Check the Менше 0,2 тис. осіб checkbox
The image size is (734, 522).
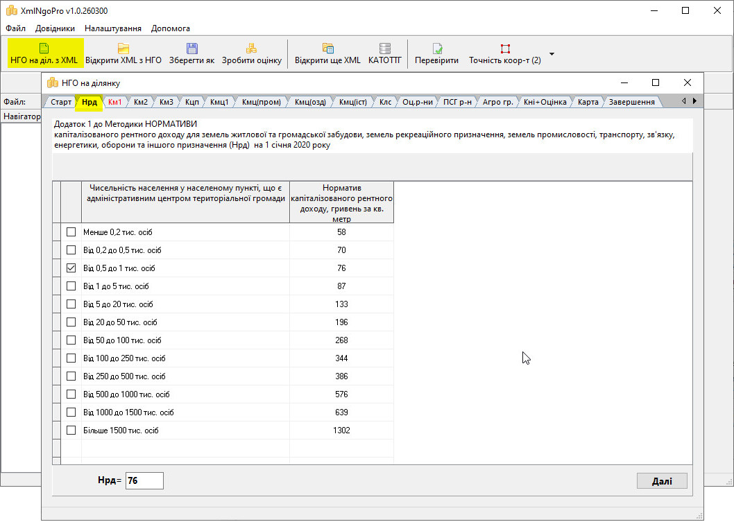pos(71,232)
